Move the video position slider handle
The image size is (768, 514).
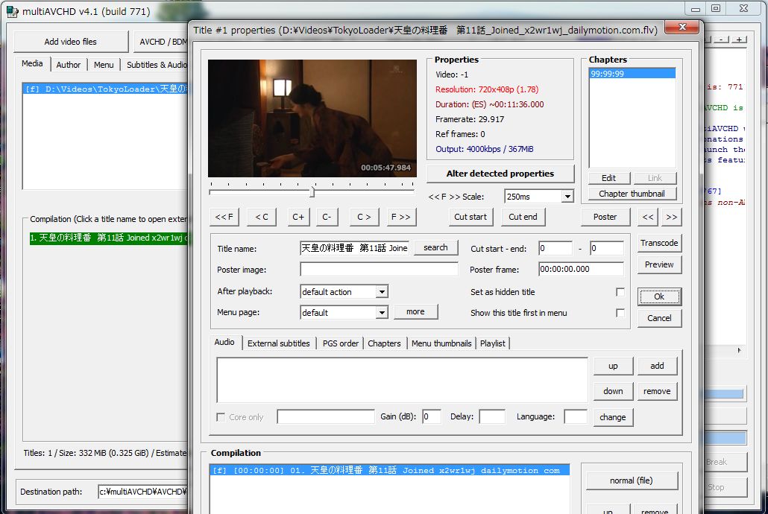coord(312,192)
